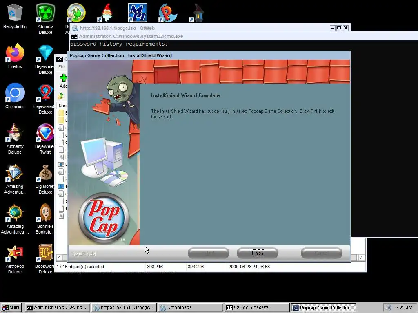Click the Popcap Game Collection taskbar button
Viewport: 418px width, 313px height.
tap(324, 307)
